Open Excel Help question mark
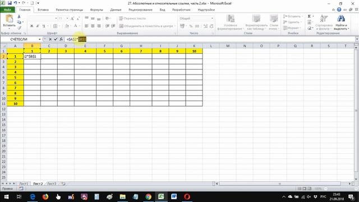 339,10
